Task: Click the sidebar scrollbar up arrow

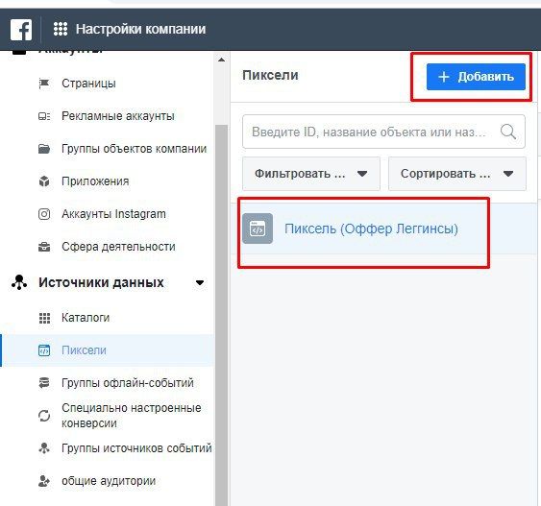Action: click(x=222, y=60)
